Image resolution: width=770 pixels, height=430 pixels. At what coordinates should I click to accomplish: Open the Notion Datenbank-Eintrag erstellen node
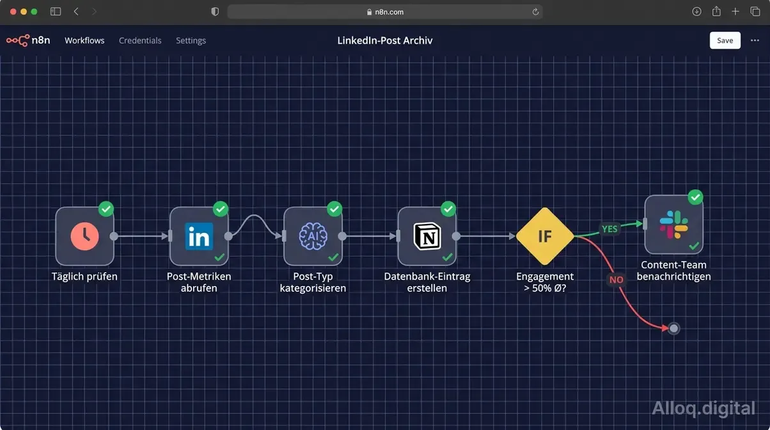(x=427, y=236)
